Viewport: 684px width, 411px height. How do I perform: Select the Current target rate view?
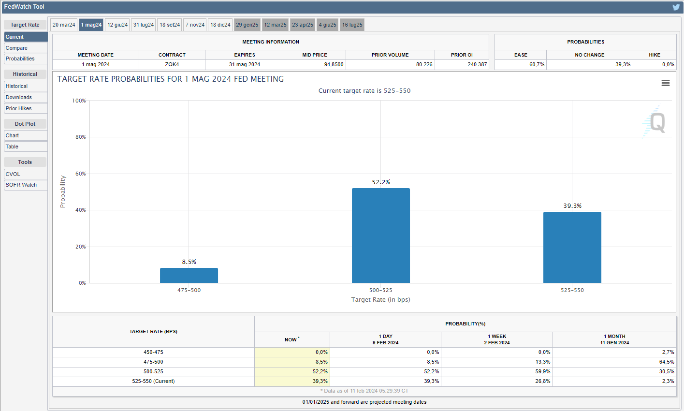[x=26, y=37]
